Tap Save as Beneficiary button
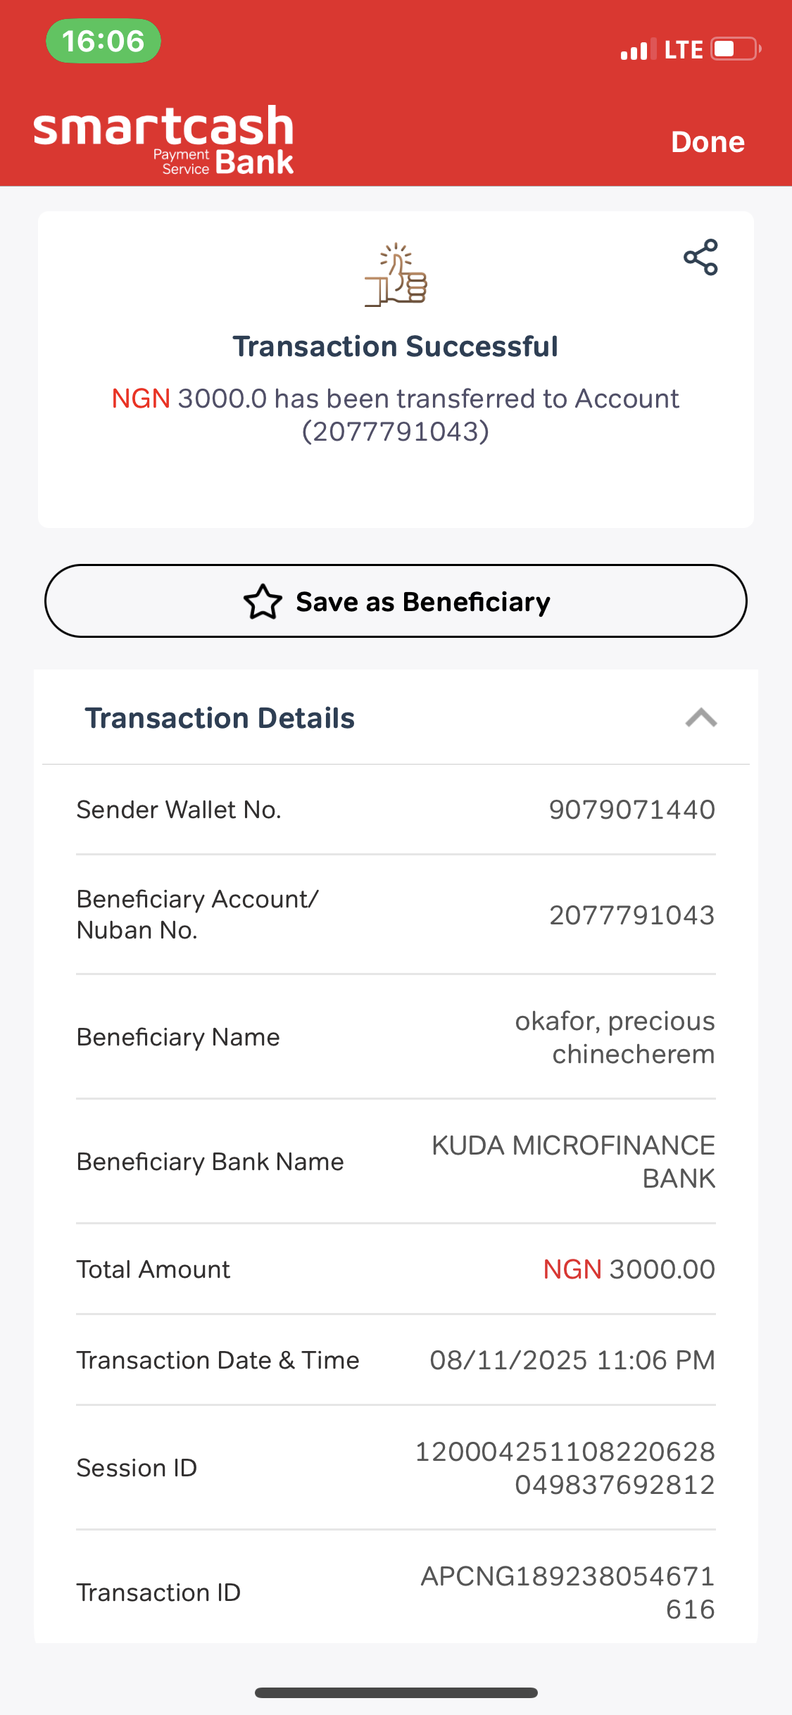This screenshot has width=792, height=1715. (x=396, y=601)
